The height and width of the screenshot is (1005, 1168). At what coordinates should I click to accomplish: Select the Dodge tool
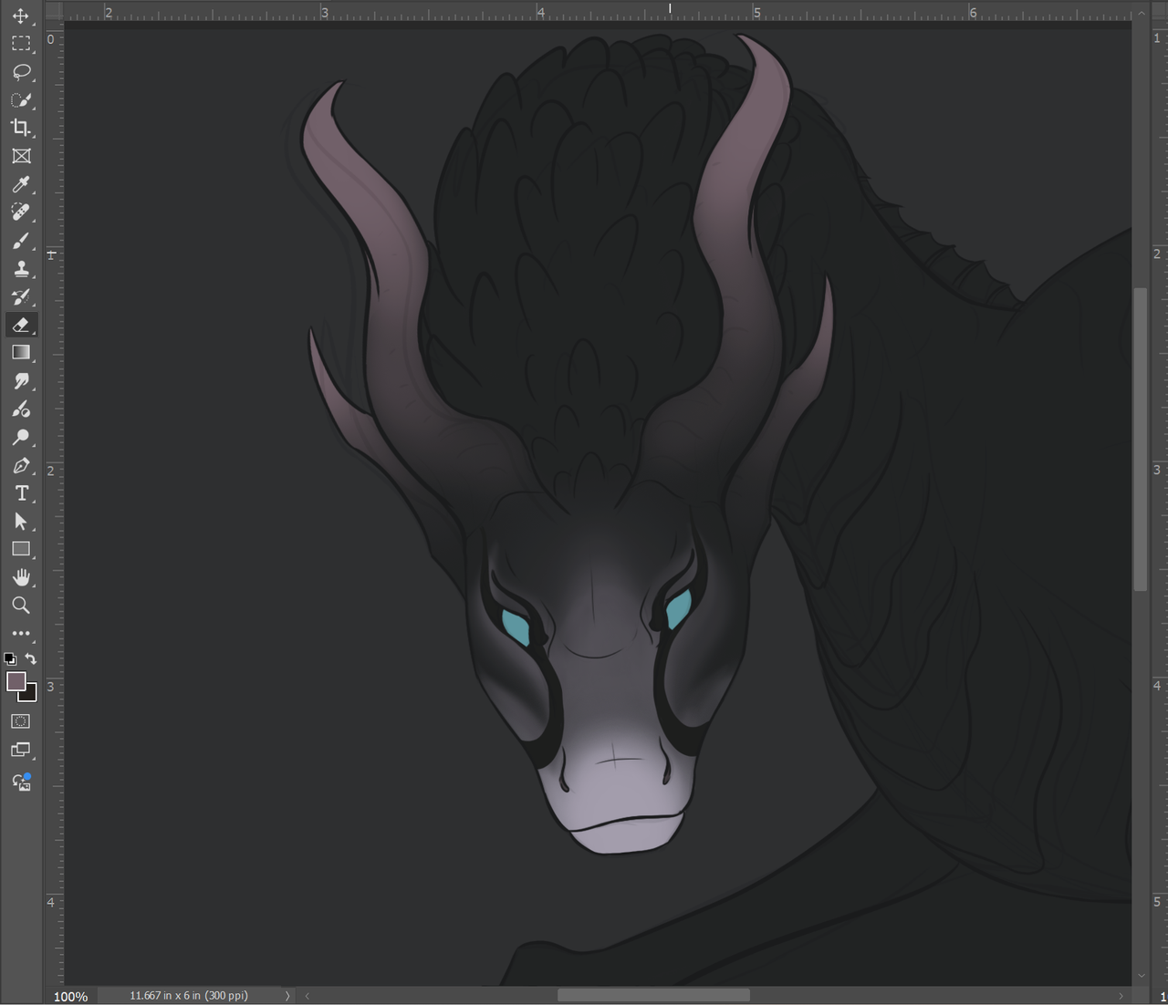tap(21, 437)
